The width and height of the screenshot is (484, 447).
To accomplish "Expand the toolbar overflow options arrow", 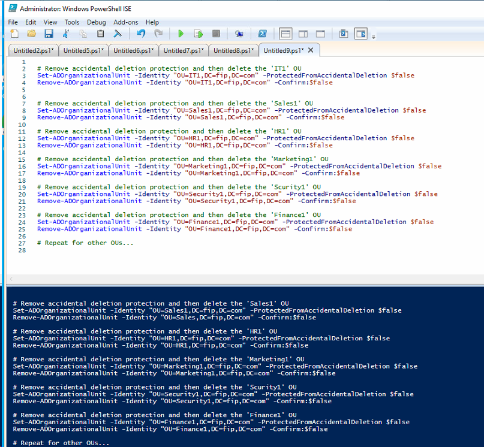I will pyautogui.click(x=374, y=37).
